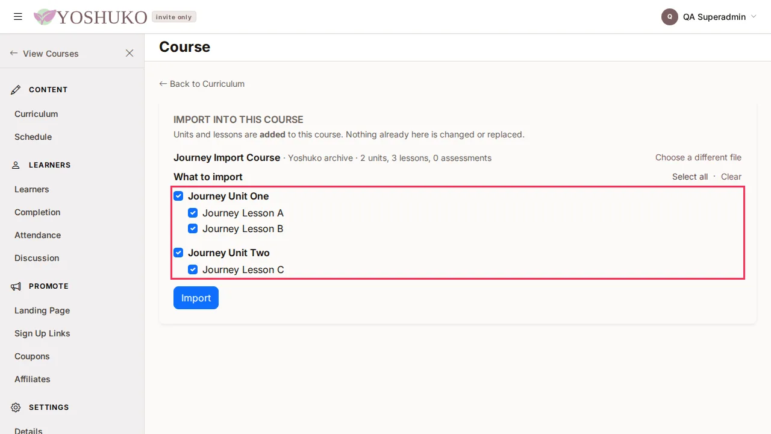The image size is (771, 434).
Task: Uncheck the Journey Unit One checkbox
Action: [x=178, y=196]
